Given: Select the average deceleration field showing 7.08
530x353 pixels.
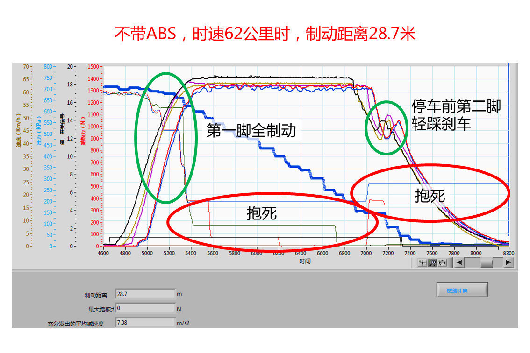Looking at the screenshot, I should click(145, 323).
